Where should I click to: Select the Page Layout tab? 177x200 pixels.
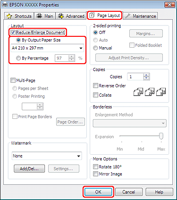104,16
